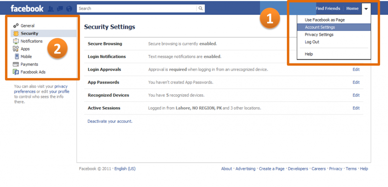Edit the Login Approvals setting
This screenshot has height=187, width=388.
coord(356,69)
